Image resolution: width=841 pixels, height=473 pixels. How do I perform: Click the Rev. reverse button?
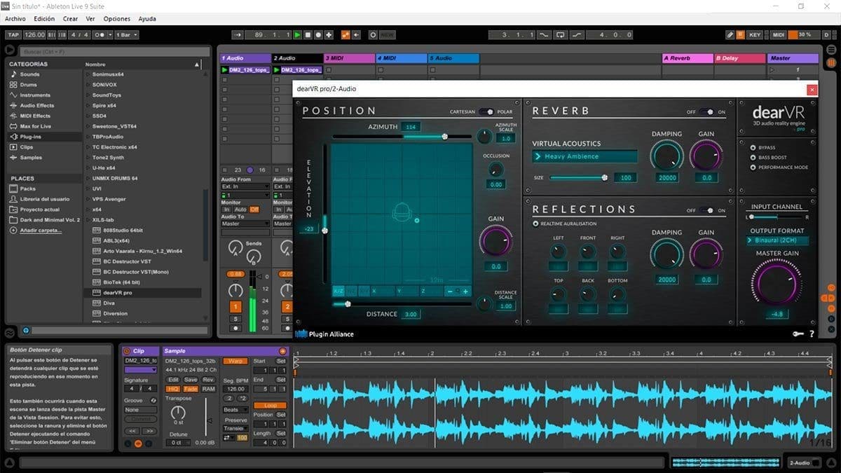point(208,380)
